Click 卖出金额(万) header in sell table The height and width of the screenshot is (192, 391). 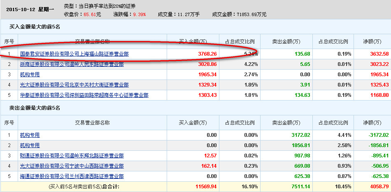286,123
